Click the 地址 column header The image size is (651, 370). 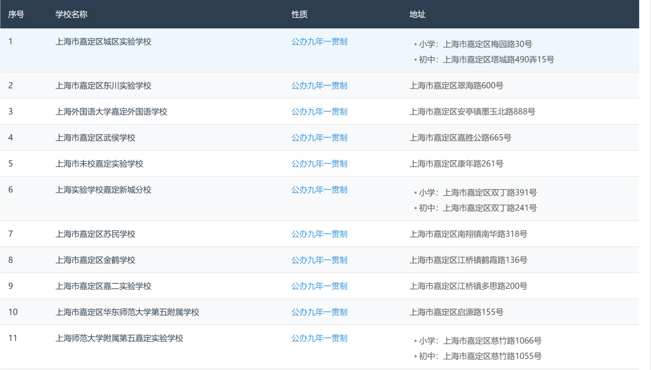click(x=417, y=14)
